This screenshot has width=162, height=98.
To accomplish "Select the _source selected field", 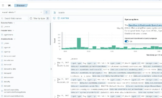I will pos(7,27).
